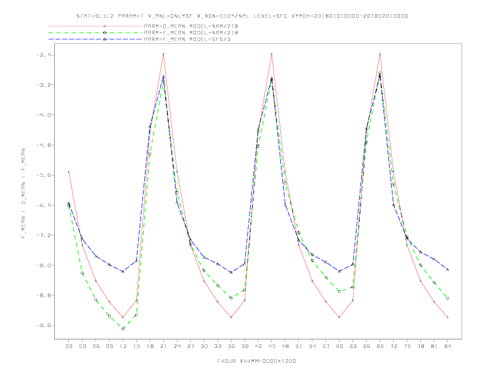The width and height of the screenshot is (488, 377).
Task: Click x-axis tick label 00
Action: (x=69, y=346)
